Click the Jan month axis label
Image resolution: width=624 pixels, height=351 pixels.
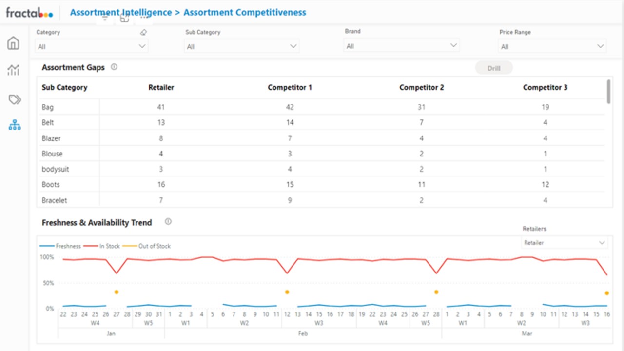click(111, 334)
